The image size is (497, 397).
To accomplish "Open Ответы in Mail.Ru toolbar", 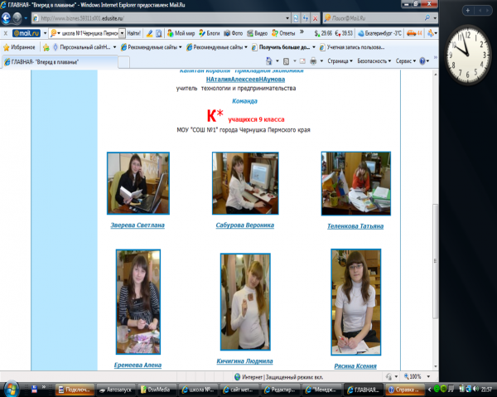I will point(283,33).
